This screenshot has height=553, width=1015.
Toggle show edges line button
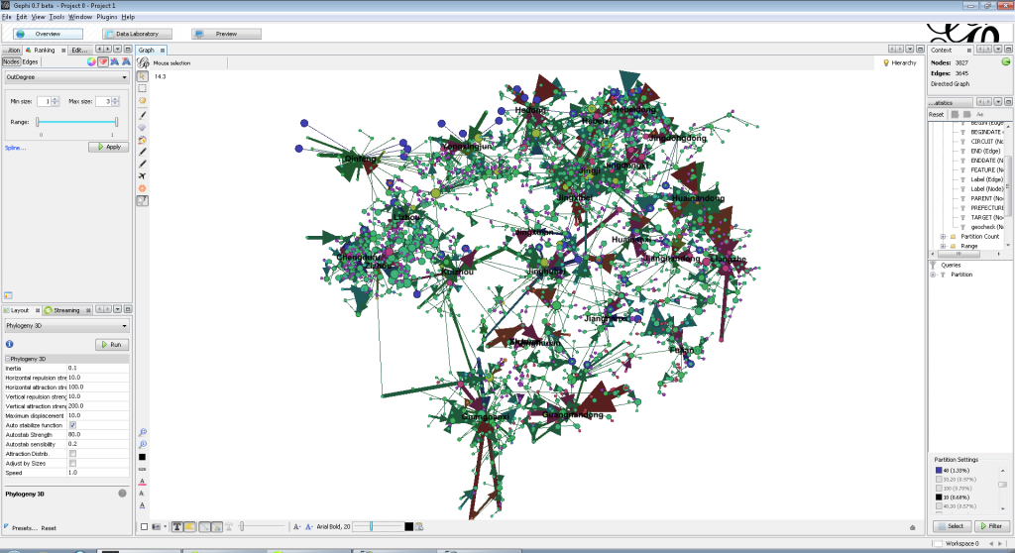(204, 527)
